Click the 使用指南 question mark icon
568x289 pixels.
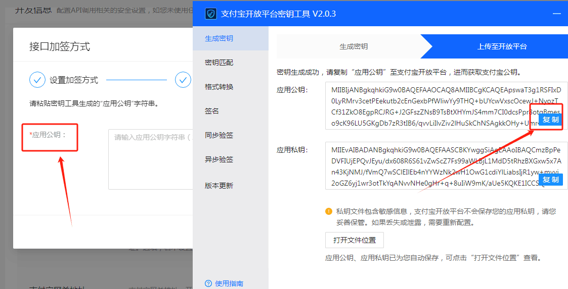[x=208, y=283]
